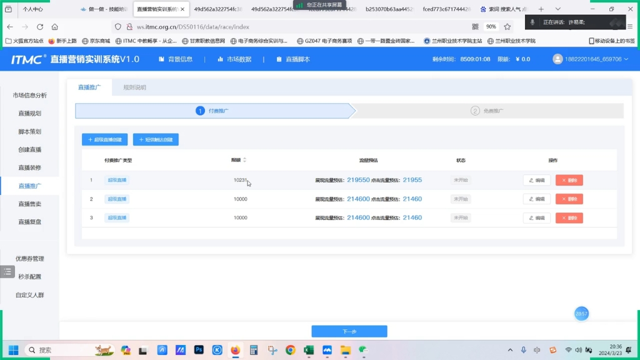Click the ITMC logo
The width and height of the screenshot is (640, 360).
click(x=29, y=59)
